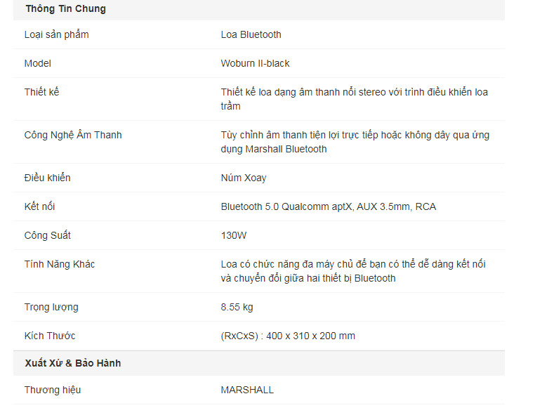Click the Thiết kế row label

[42, 92]
